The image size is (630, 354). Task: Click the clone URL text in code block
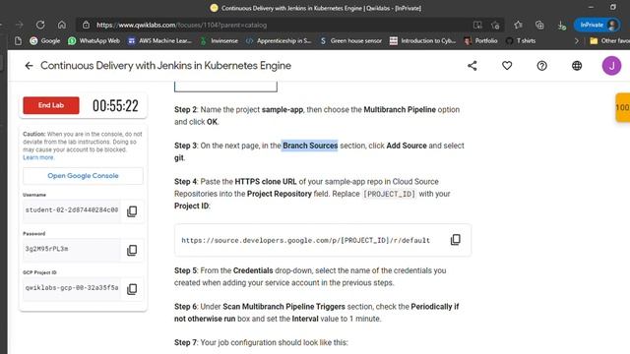305,240
